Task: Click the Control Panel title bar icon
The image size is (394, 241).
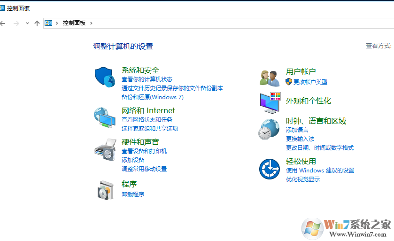Action: click(2, 8)
